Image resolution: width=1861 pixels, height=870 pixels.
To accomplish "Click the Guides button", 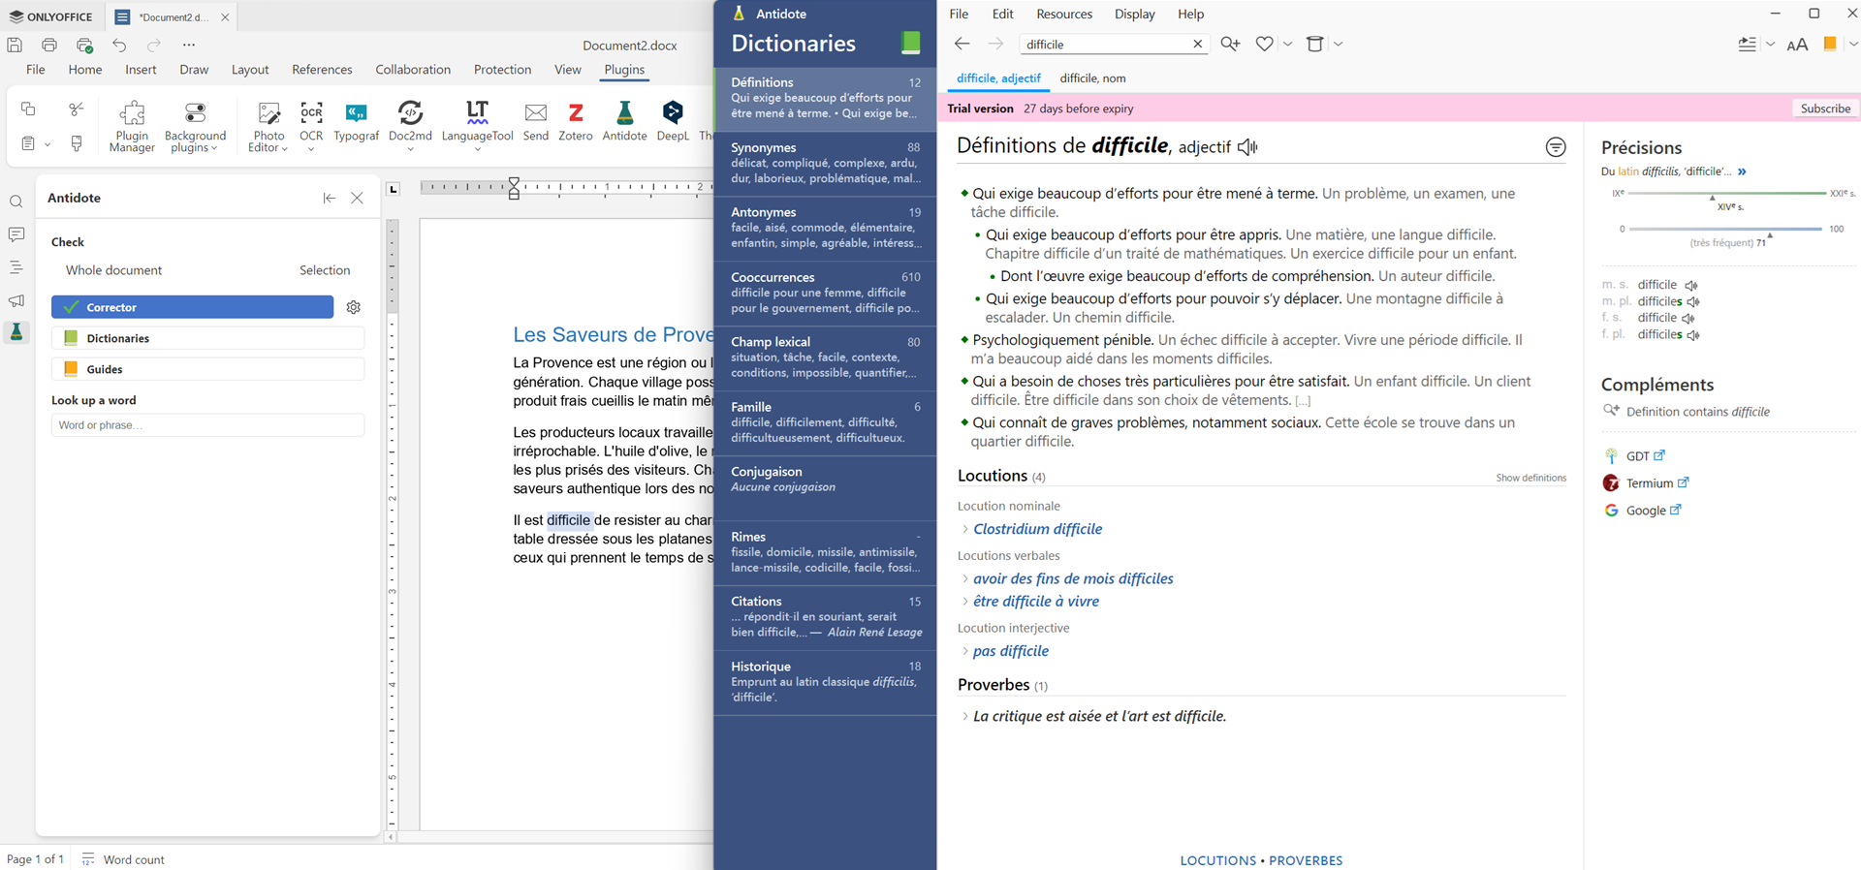I will point(207,369).
